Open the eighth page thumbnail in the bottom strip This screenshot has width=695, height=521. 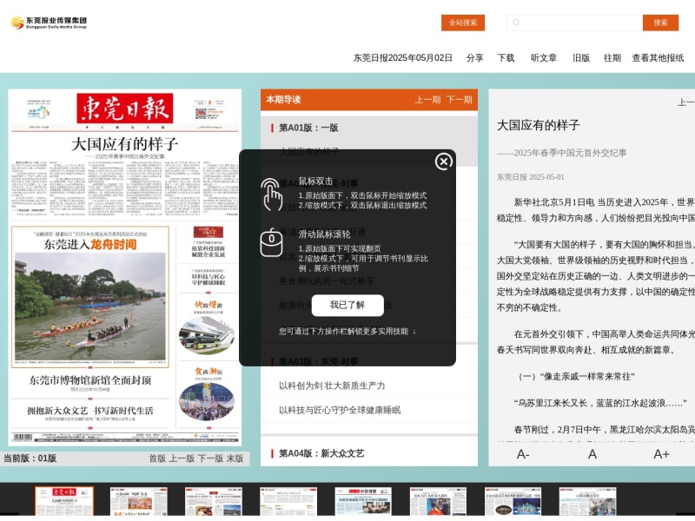click(x=588, y=502)
